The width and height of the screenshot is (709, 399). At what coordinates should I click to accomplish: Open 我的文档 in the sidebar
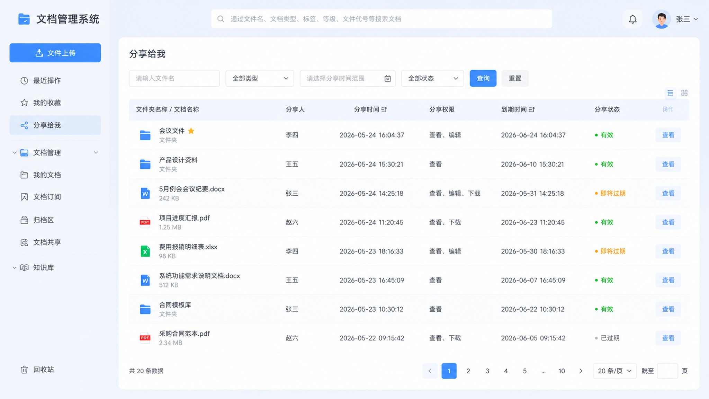[55, 175]
